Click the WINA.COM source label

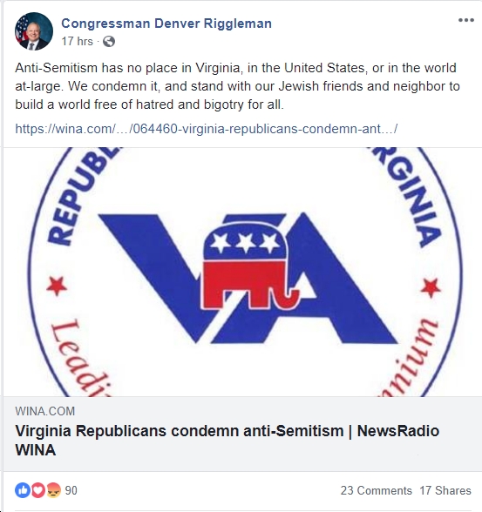[x=45, y=411]
